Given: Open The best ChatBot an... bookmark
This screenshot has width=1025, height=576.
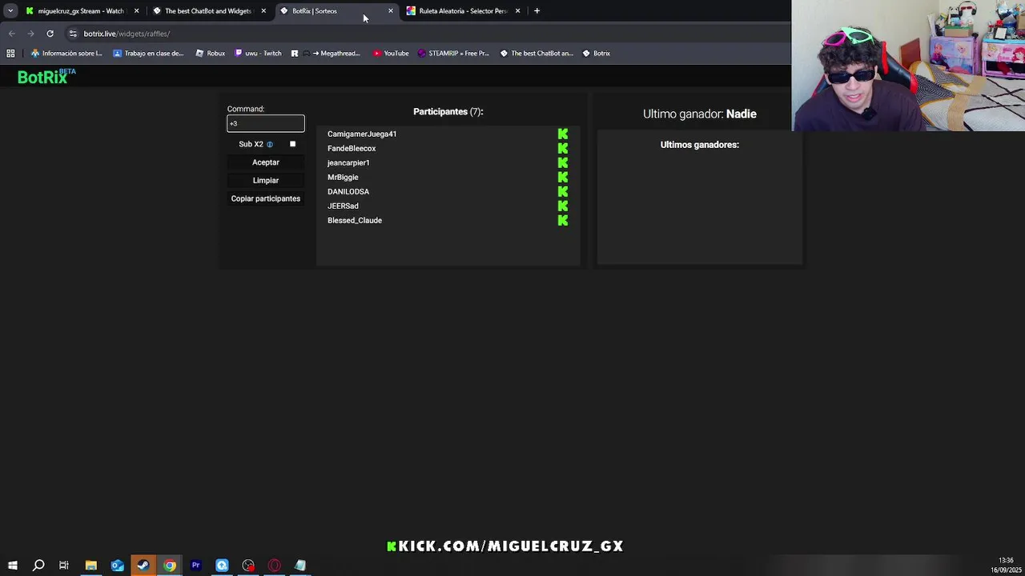Looking at the screenshot, I should [537, 54].
